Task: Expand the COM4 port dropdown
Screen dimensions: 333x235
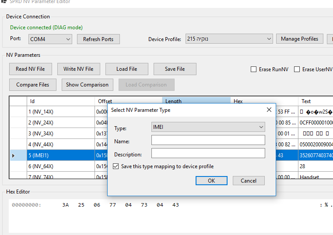Action: [x=50, y=39]
